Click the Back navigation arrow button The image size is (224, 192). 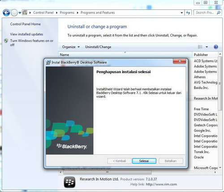(x=6, y=13)
